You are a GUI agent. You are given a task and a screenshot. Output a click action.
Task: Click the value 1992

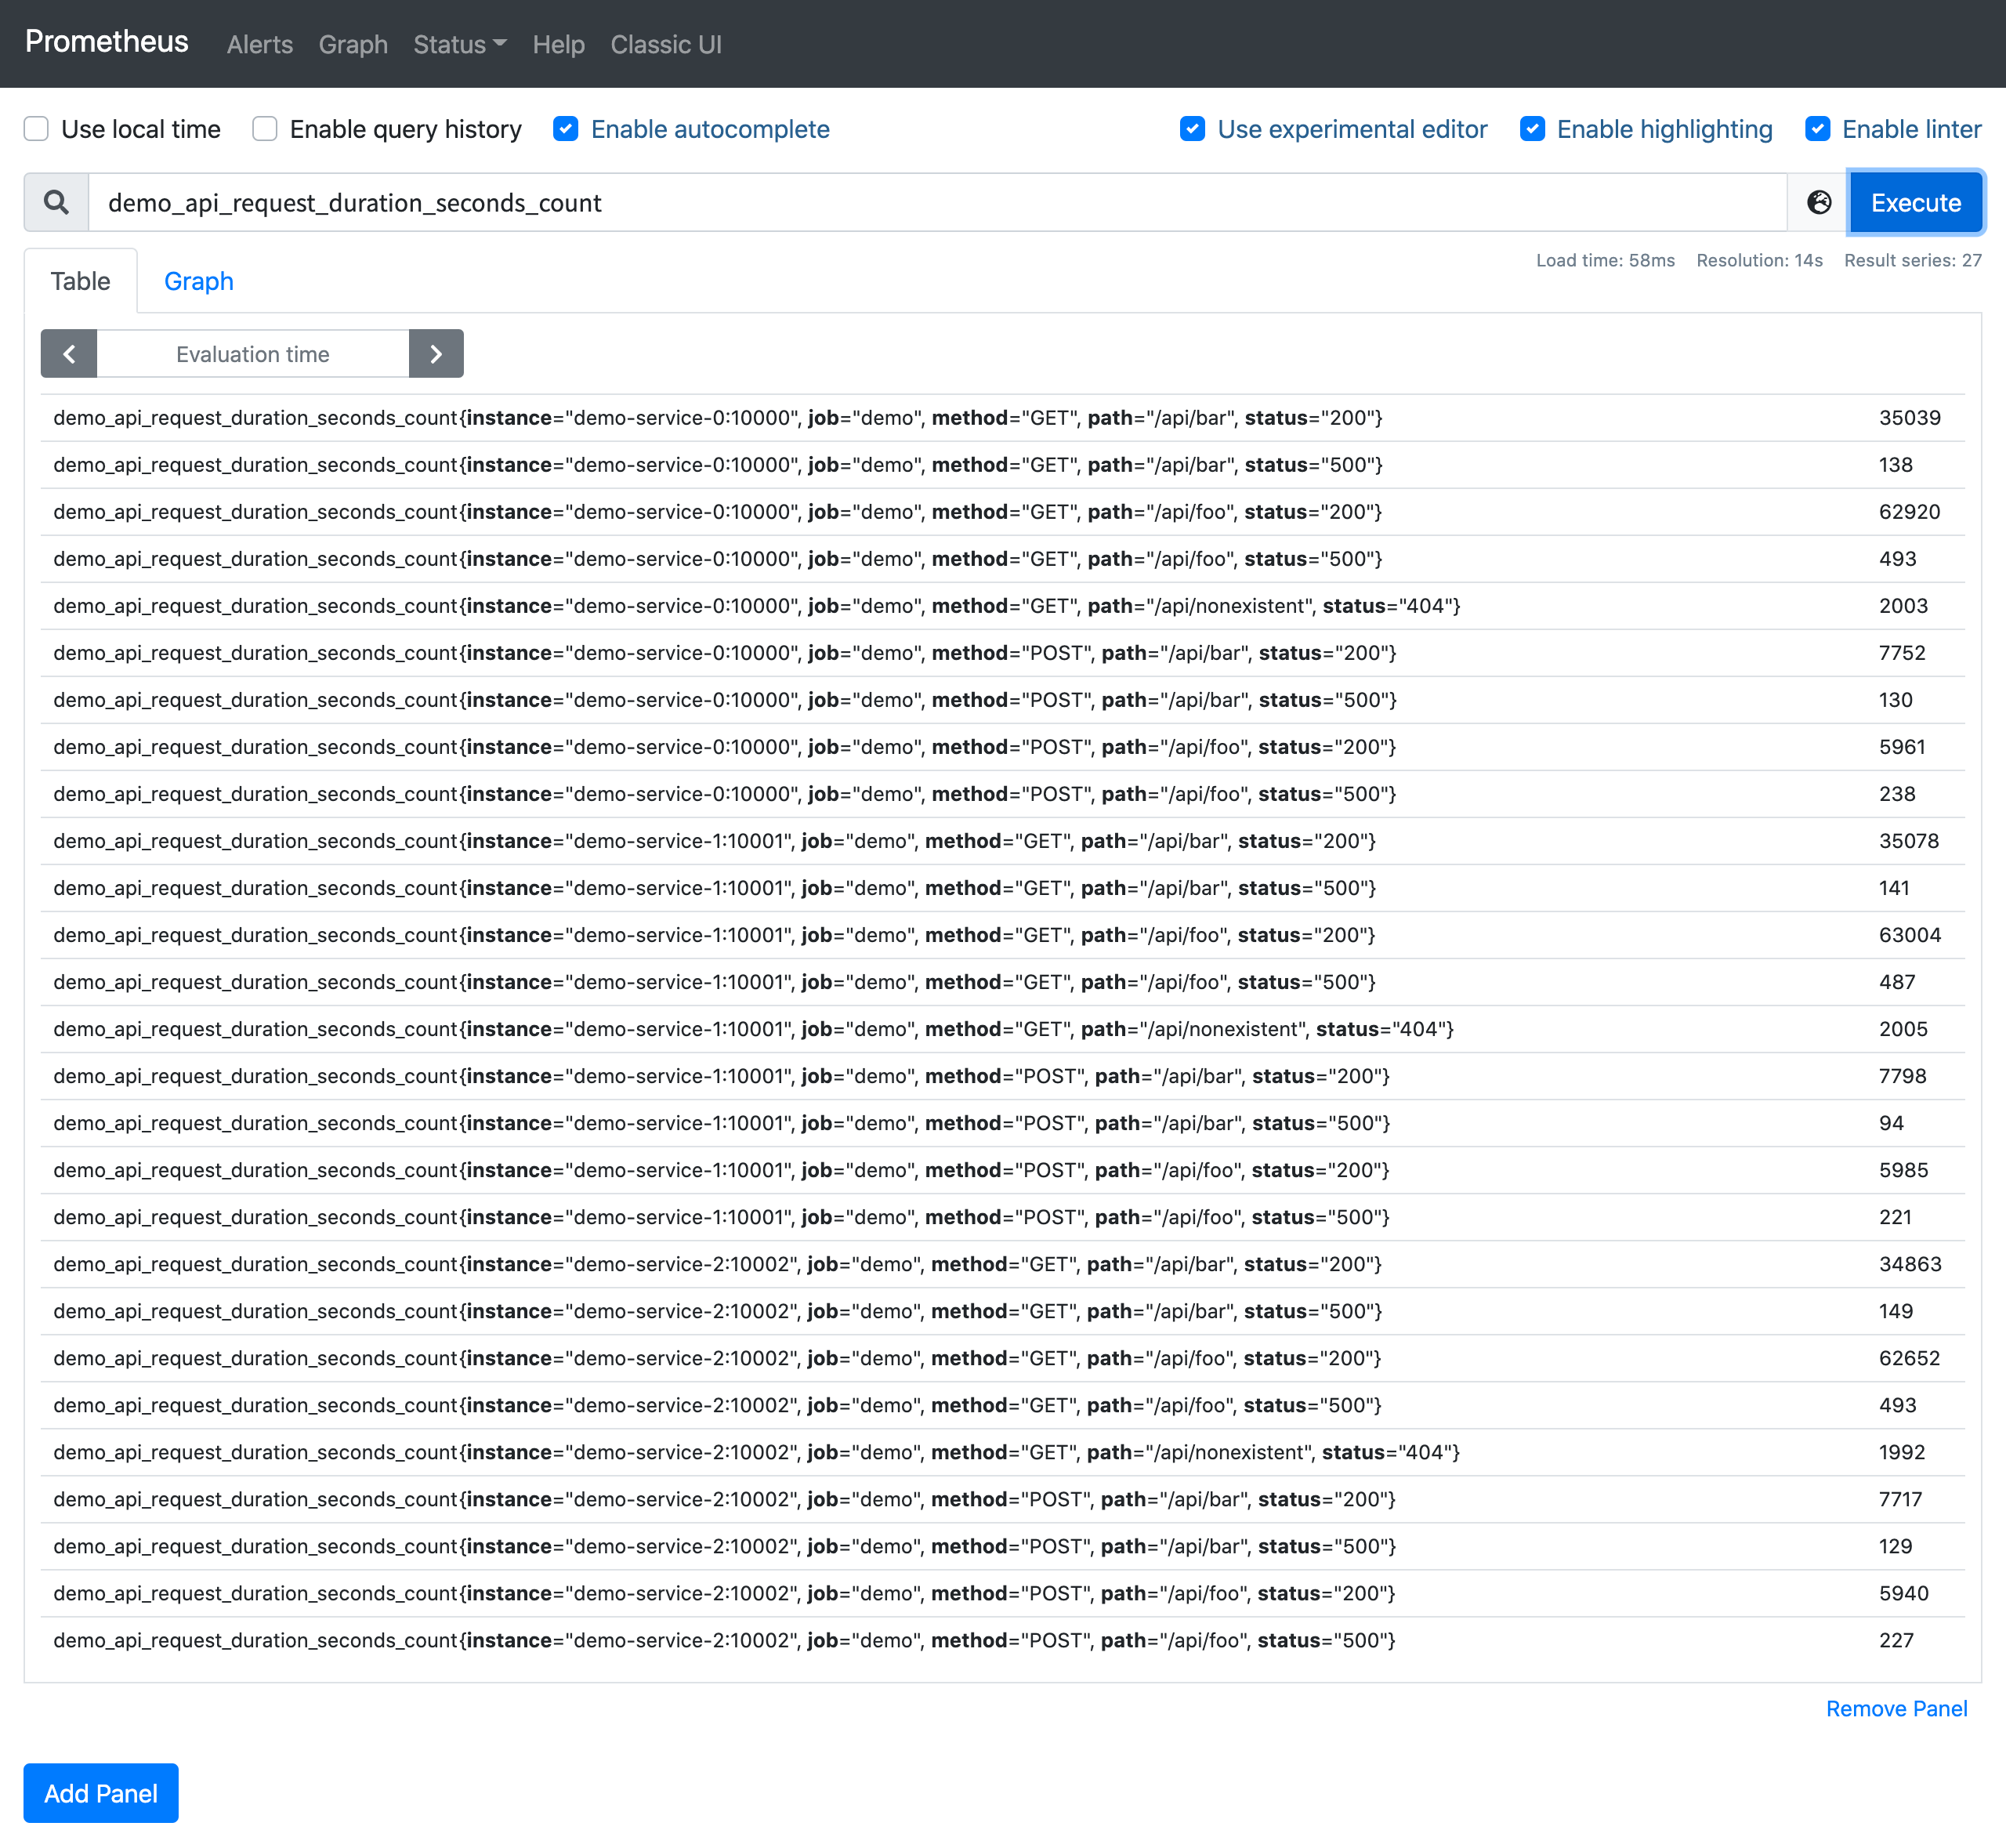1903,1452
